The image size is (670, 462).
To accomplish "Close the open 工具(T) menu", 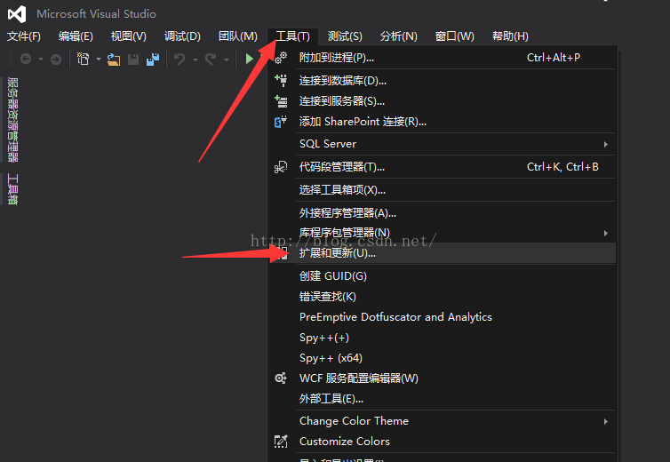I will (292, 36).
